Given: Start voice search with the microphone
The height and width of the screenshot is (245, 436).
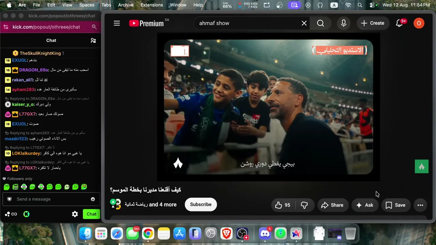Looking at the screenshot, I should (x=344, y=23).
